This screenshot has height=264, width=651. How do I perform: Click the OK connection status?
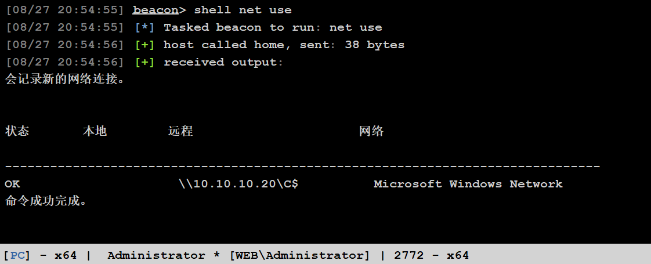point(12,184)
